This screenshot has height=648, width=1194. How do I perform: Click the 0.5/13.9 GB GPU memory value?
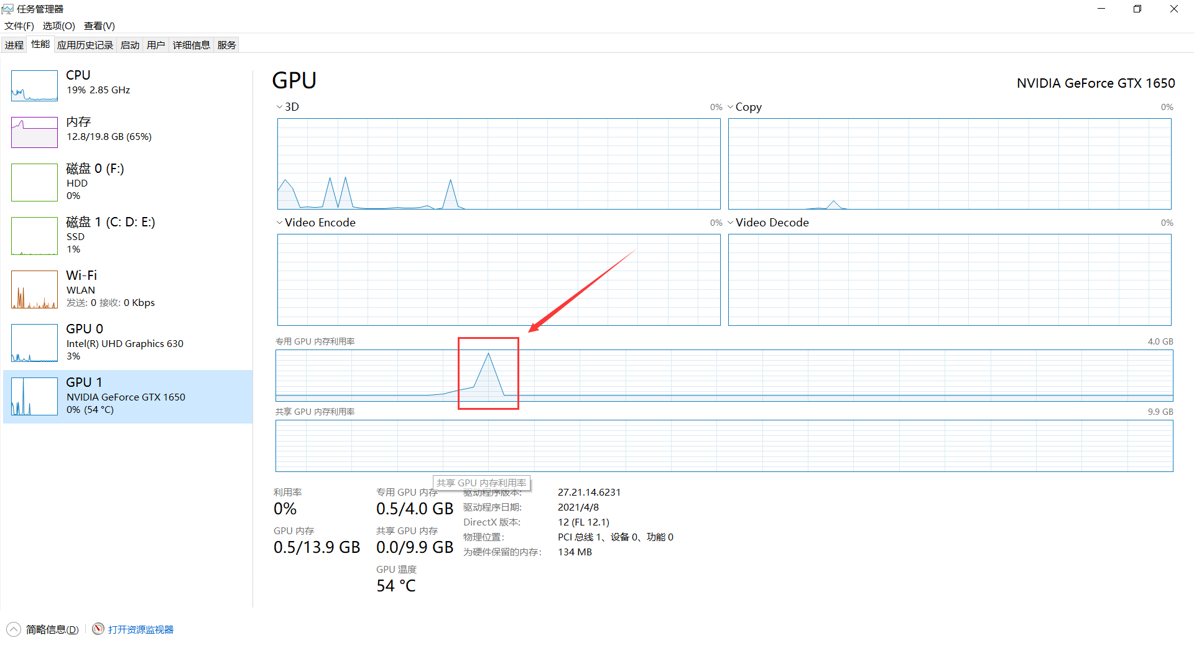click(317, 547)
